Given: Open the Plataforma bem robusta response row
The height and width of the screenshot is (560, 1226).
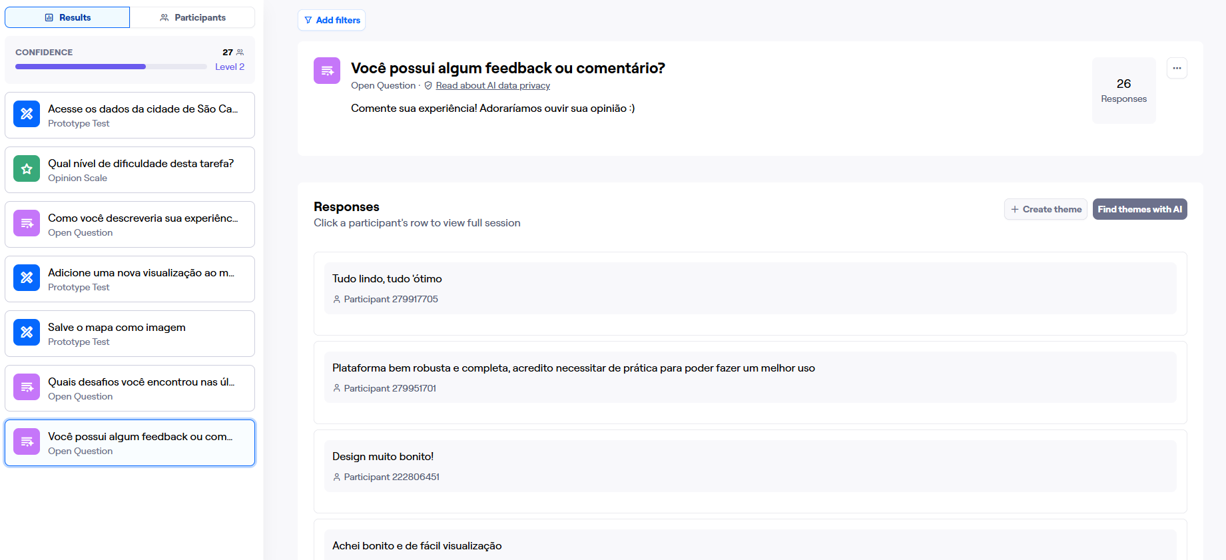Looking at the screenshot, I should pyautogui.click(x=750, y=377).
